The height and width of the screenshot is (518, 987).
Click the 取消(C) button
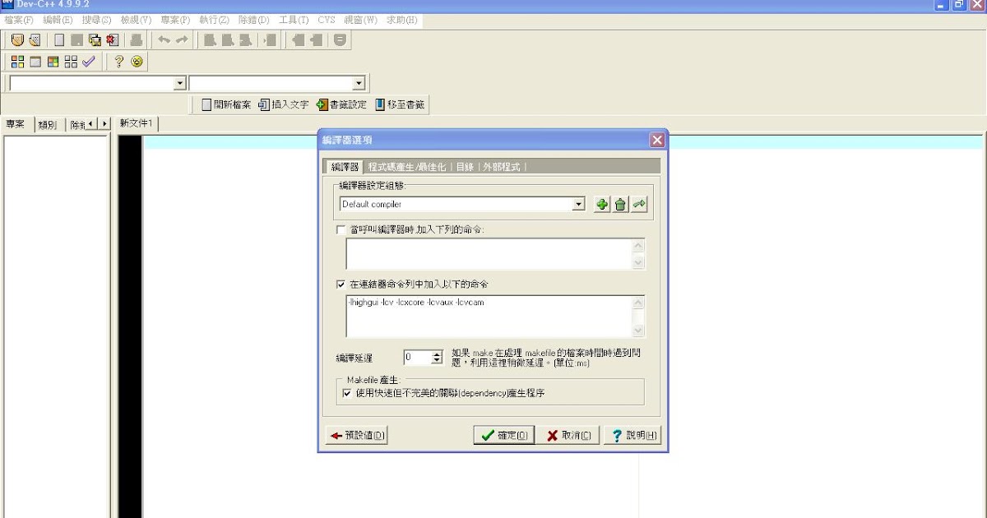tap(568, 436)
